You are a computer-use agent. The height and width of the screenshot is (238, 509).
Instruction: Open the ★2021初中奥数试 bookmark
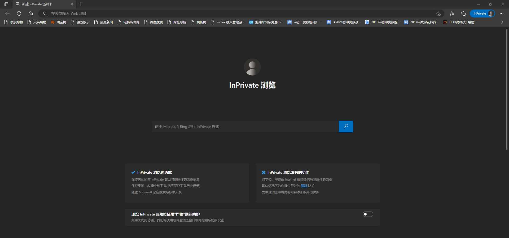click(344, 22)
